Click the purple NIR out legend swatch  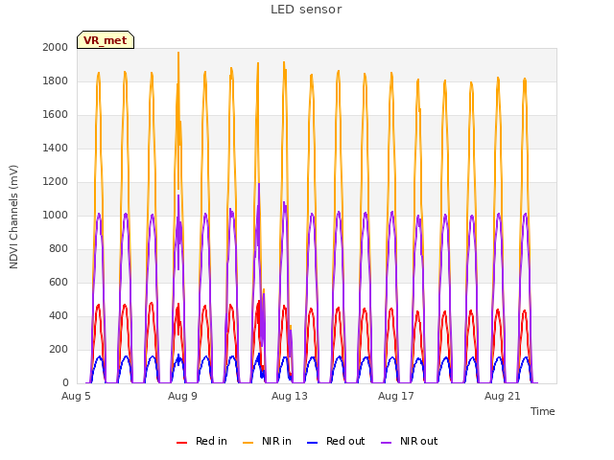(x=386, y=443)
